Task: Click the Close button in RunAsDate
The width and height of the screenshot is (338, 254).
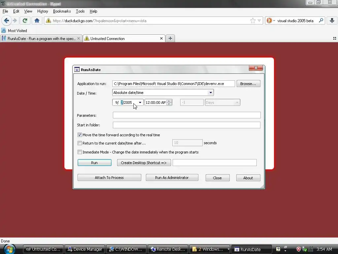Action: [x=218, y=178]
